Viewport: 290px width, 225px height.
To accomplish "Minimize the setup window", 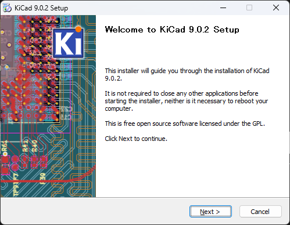I will [x=223, y=8].
